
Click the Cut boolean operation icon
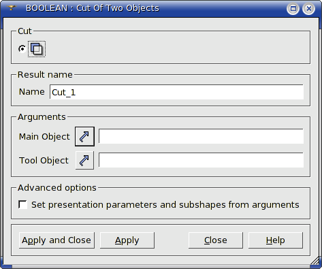tap(37, 49)
